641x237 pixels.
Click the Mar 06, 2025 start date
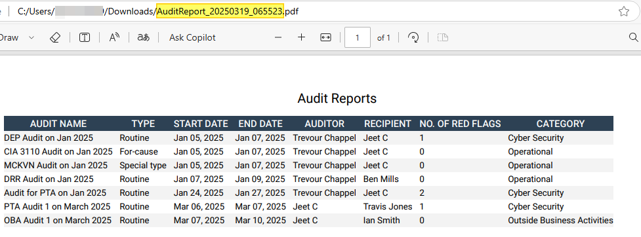coord(199,207)
